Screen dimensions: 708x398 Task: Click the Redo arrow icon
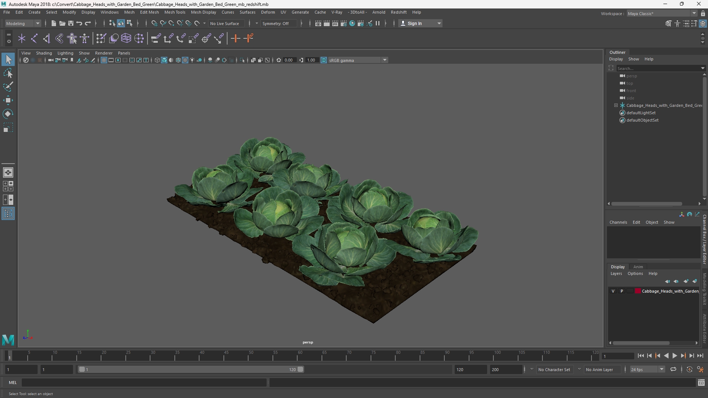point(88,24)
